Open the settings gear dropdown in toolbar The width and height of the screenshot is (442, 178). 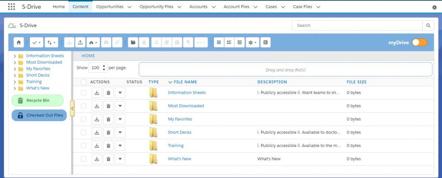(252, 43)
